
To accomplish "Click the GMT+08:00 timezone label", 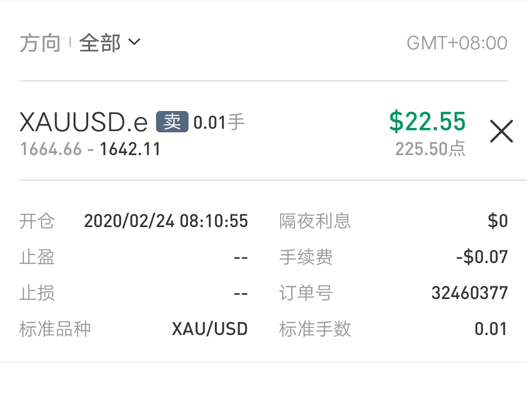I will click(457, 43).
